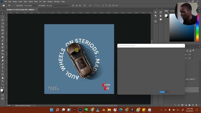Click the toolbox foreground color swatch
Viewport: 201px width, 113px height.
pos(2,90)
